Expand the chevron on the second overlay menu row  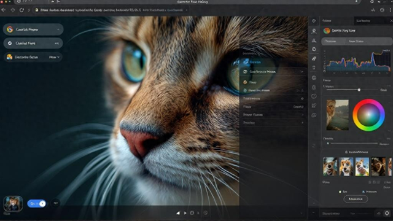pos(302,72)
